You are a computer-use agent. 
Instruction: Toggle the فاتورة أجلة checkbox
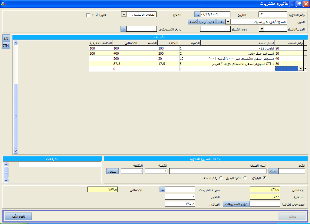[88, 15]
